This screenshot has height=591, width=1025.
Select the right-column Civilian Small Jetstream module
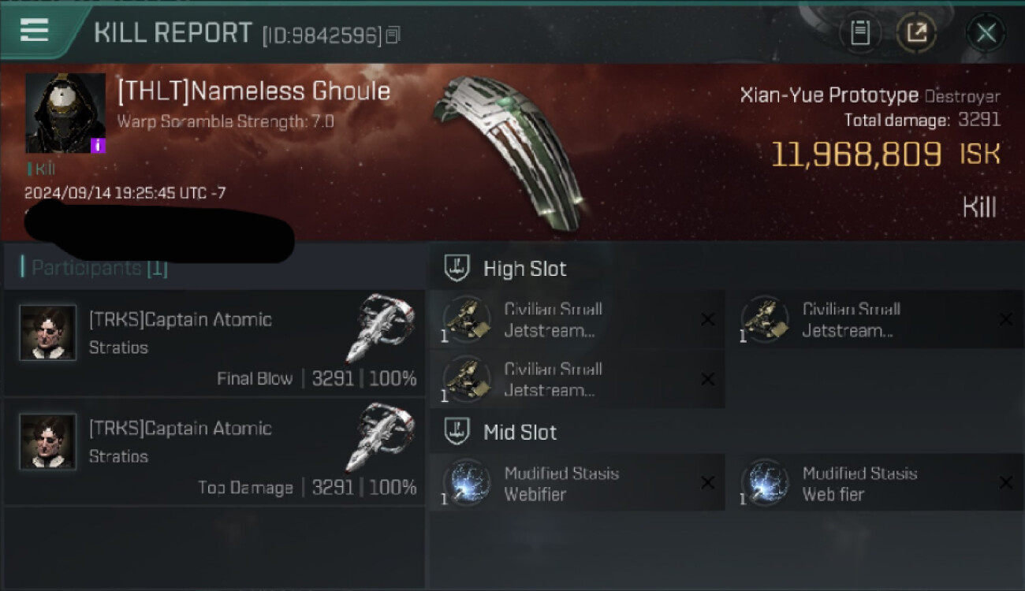pyautogui.click(x=875, y=319)
